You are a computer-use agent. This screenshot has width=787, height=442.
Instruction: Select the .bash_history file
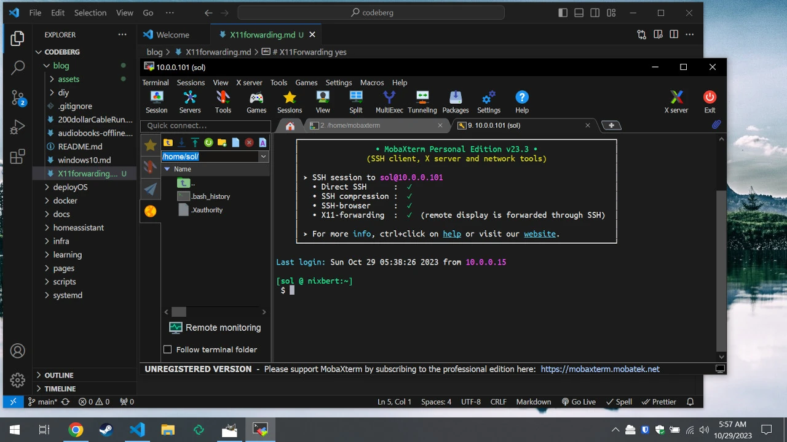(x=210, y=196)
